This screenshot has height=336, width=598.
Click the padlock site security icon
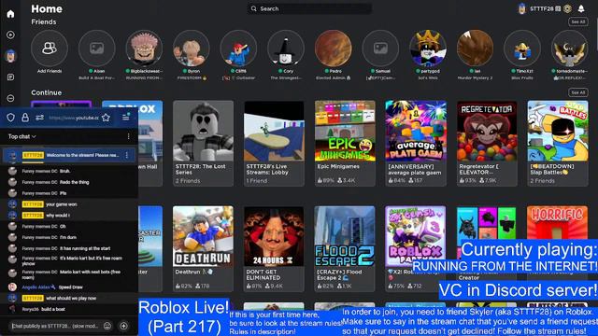[25, 118]
